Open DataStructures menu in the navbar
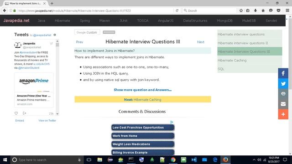292x164 pixels. click(x=195, y=20)
